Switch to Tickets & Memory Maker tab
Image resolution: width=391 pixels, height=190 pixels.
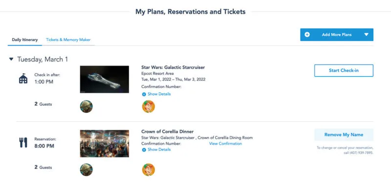click(68, 40)
